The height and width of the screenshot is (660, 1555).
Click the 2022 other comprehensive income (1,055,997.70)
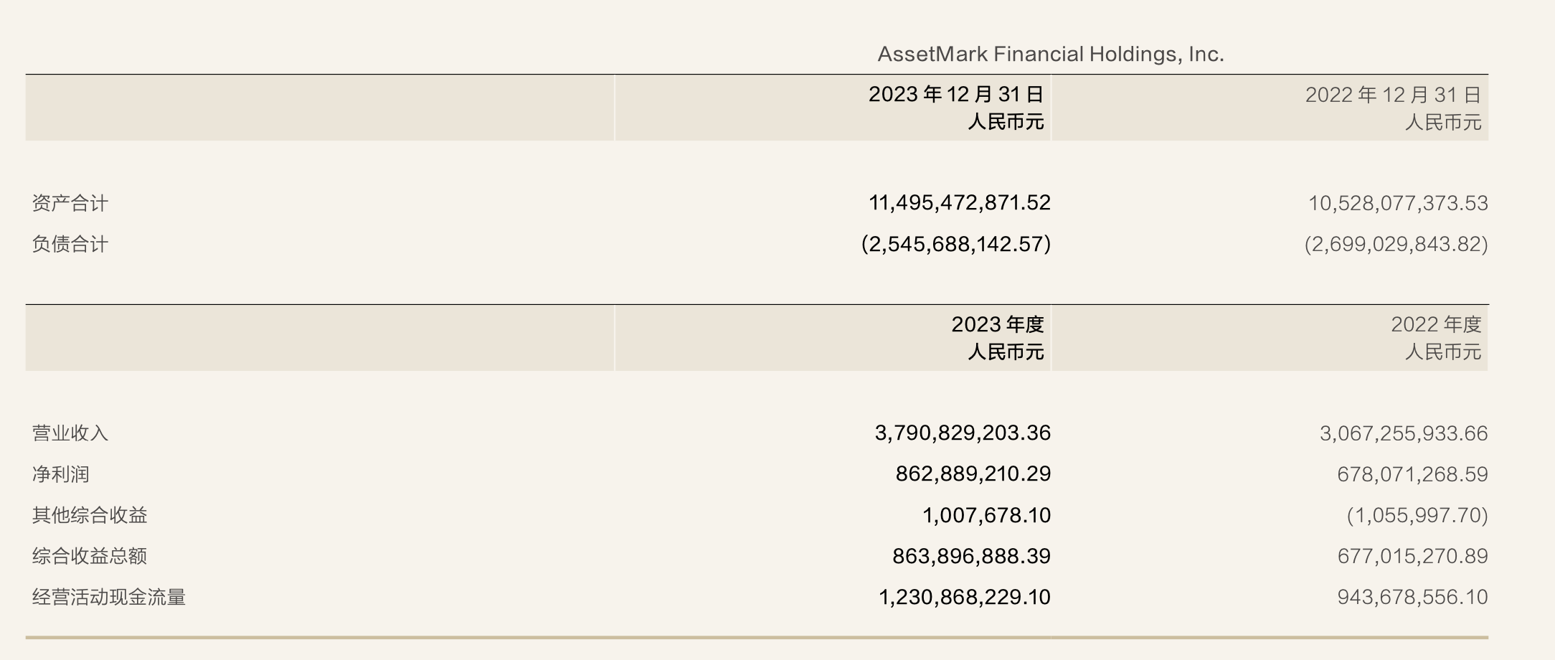1417,515
